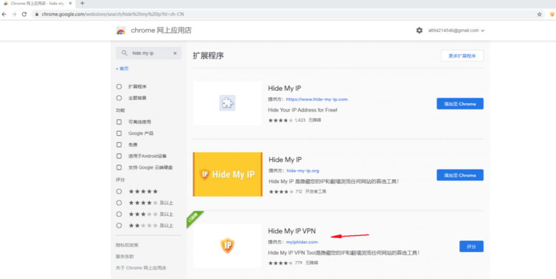Check the 可离线使用 checkbox
Viewport: 556px width, 279px height.
point(119,122)
